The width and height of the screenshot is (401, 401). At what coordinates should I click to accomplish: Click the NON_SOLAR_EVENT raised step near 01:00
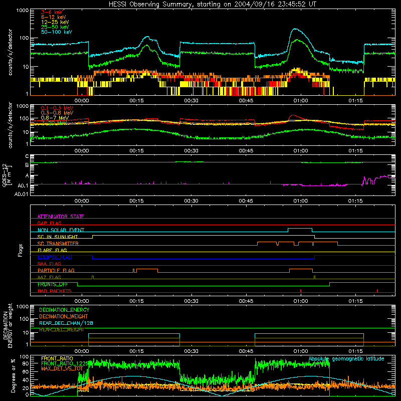[x=300, y=229]
